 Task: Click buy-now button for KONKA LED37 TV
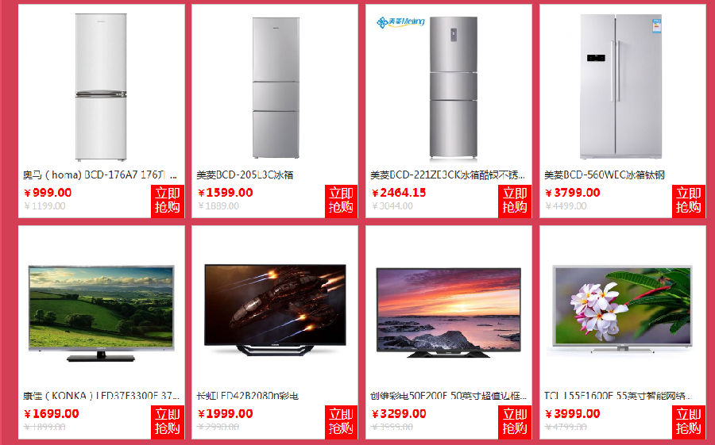[168, 422]
